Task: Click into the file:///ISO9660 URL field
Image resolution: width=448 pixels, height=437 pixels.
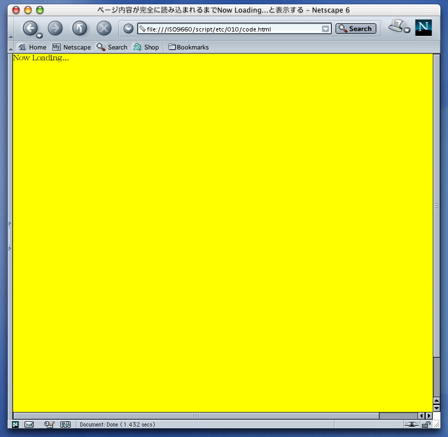Action: pyautogui.click(x=234, y=29)
